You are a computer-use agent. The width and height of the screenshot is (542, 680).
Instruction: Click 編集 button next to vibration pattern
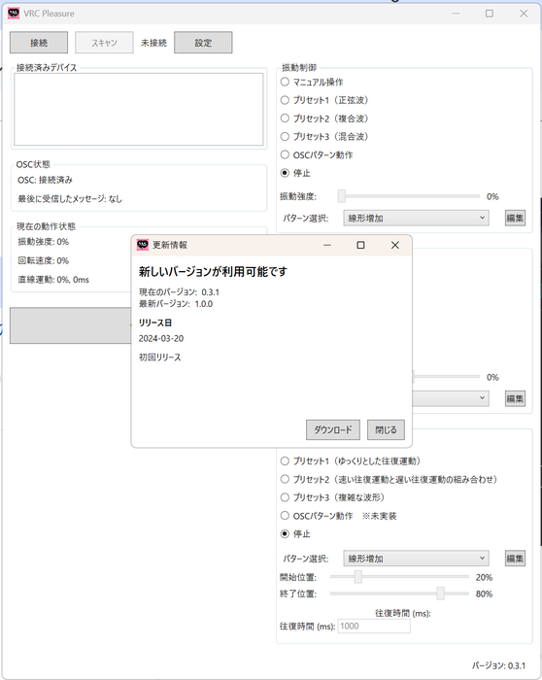tap(515, 219)
